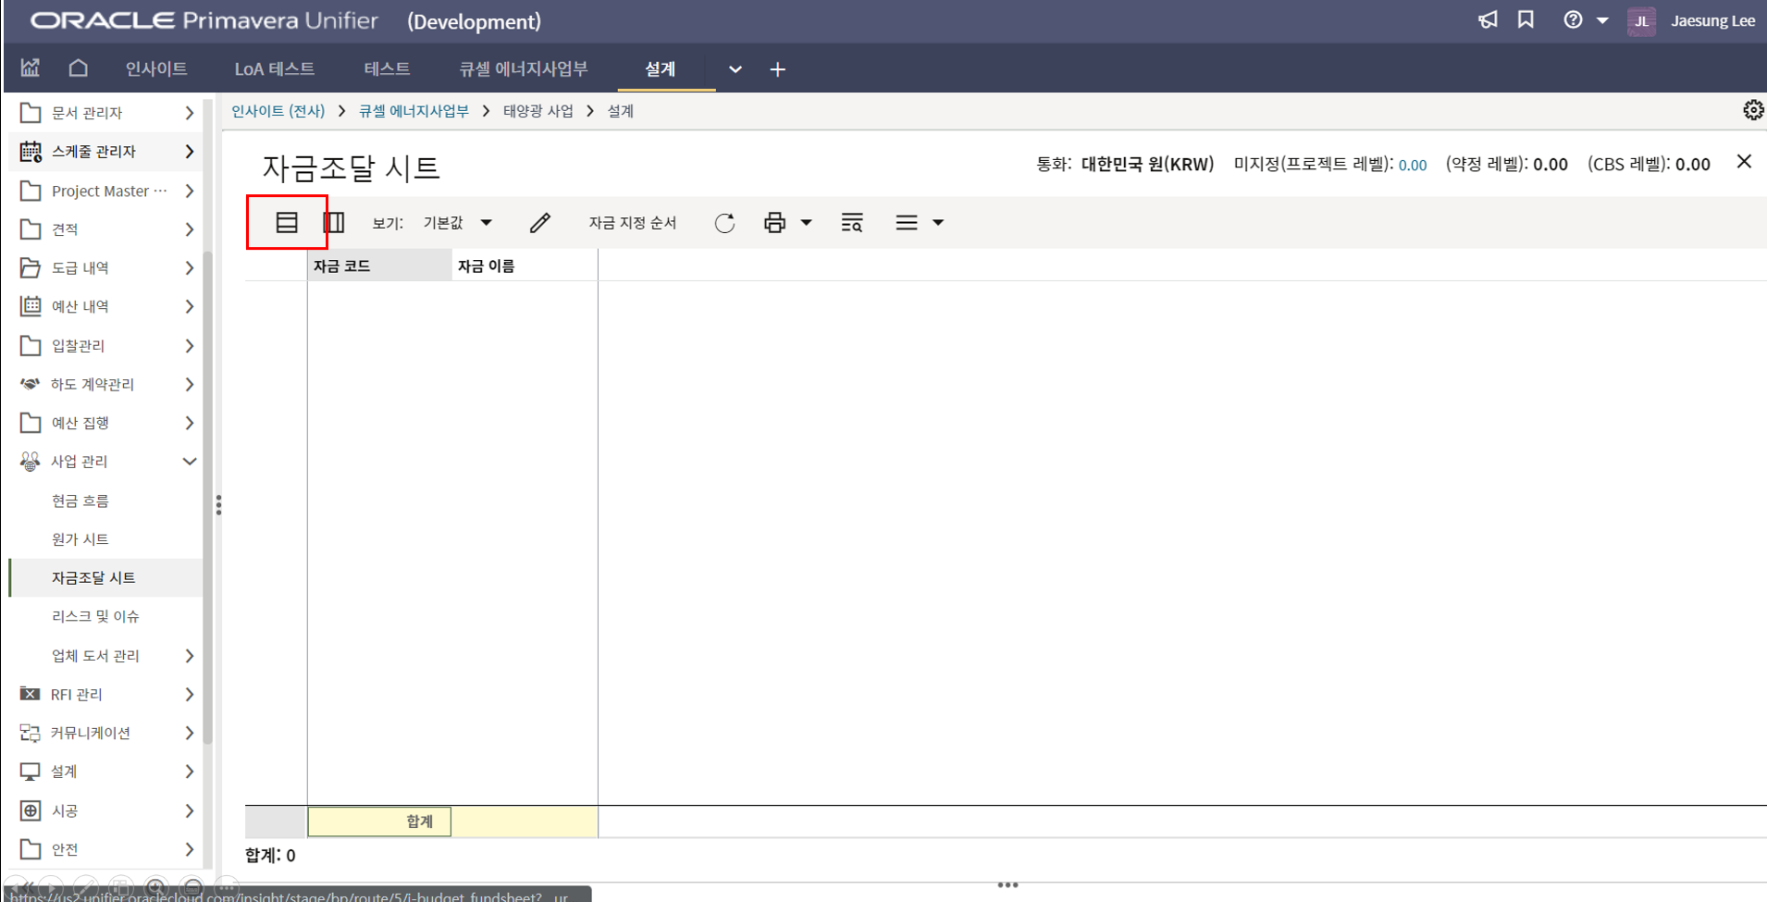Open the hamburger menu dropdown in toolbar
Screen dimensions: 1767x902
919,223
